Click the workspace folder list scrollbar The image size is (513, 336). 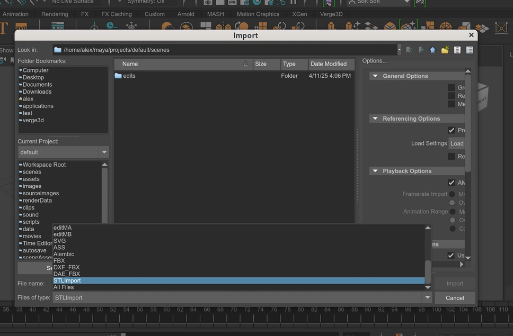pos(105,195)
